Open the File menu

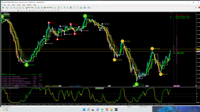[x=4, y=5]
